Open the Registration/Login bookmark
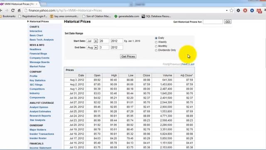 (x=33, y=16)
